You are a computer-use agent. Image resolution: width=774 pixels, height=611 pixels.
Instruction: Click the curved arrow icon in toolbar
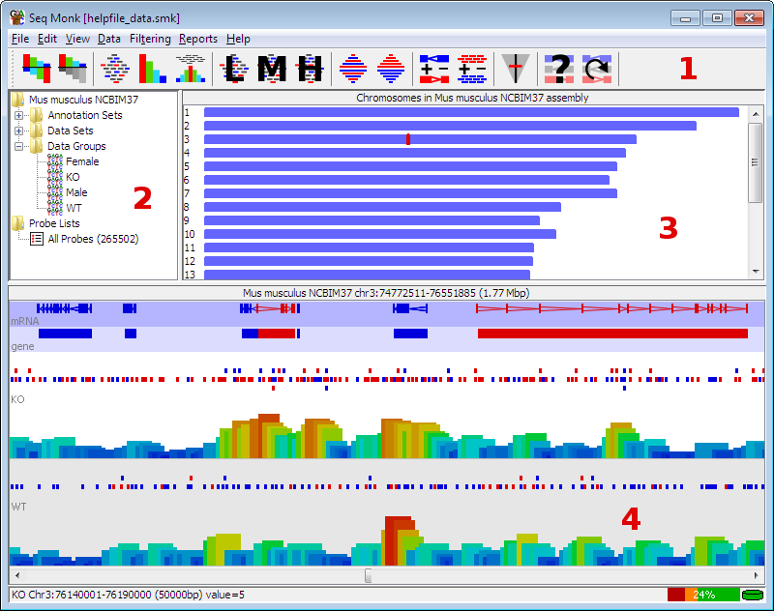(x=597, y=68)
